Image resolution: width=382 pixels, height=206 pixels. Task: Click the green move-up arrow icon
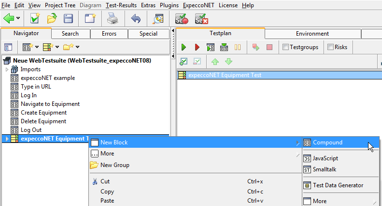point(215,62)
